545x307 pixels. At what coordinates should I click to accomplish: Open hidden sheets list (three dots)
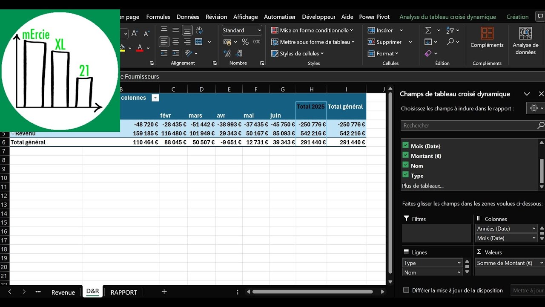(x=38, y=292)
